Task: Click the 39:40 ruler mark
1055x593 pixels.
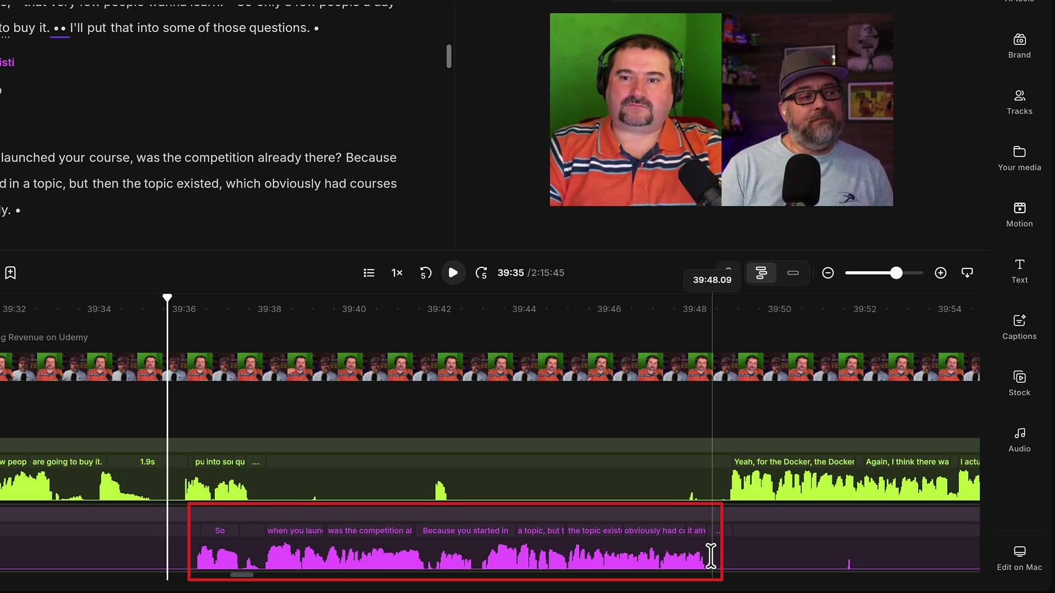Action: pyautogui.click(x=353, y=309)
